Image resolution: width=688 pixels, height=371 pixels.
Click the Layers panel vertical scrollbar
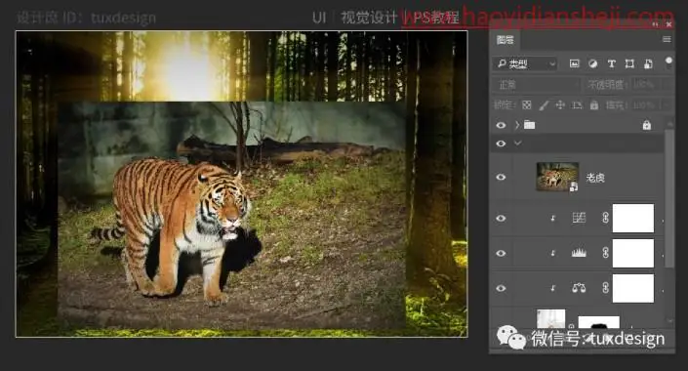pyautogui.click(x=669, y=197)
